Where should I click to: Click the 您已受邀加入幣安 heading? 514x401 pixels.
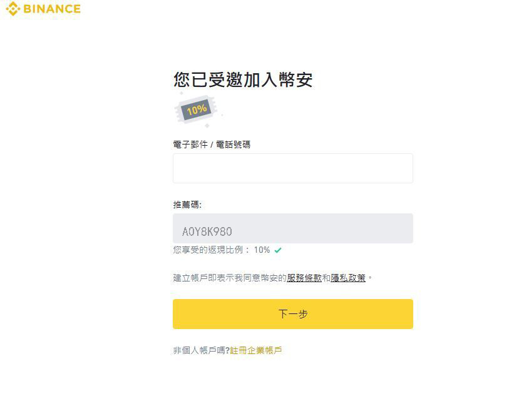[245, 80]
